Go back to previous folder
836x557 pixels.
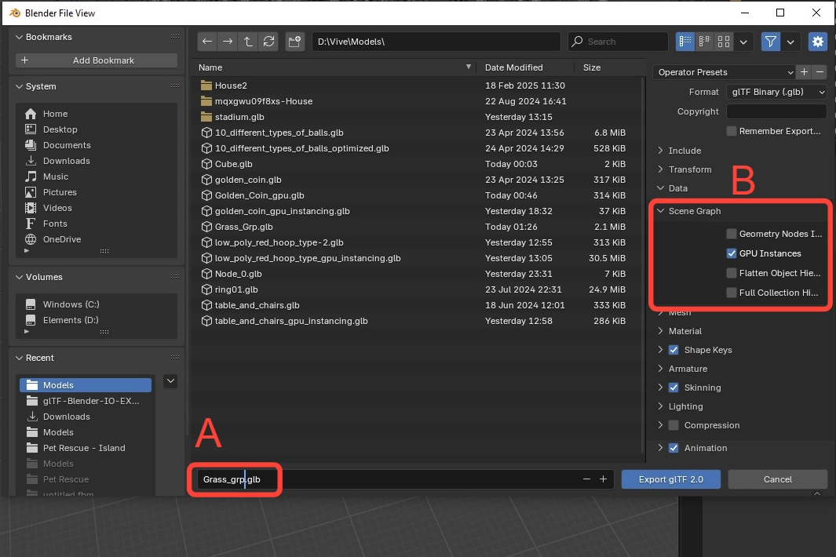click(x=206, y=42)
